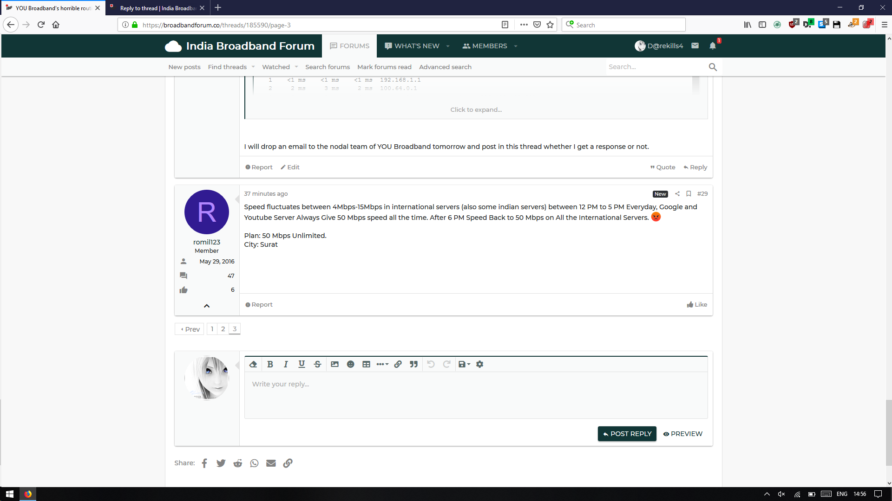
Task: Toggle underline formatting in reply editor
Action: coord(302,365)
